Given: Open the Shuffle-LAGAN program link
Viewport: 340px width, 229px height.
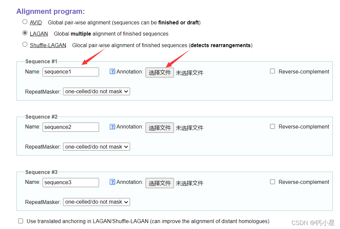Looking at the screenshot, I should [x=48, y=45].
